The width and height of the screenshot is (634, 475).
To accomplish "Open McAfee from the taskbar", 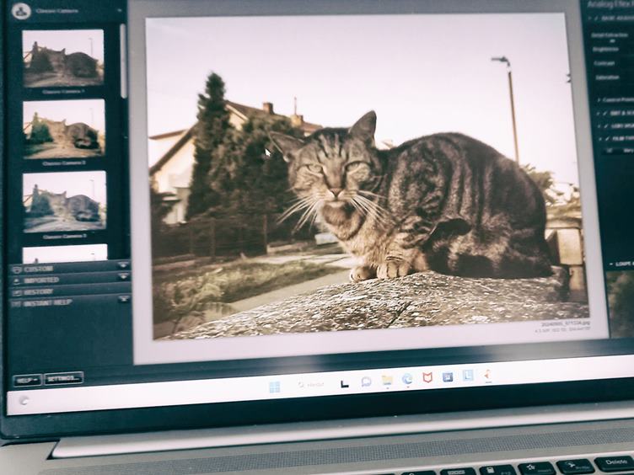I will pos(427,378).
